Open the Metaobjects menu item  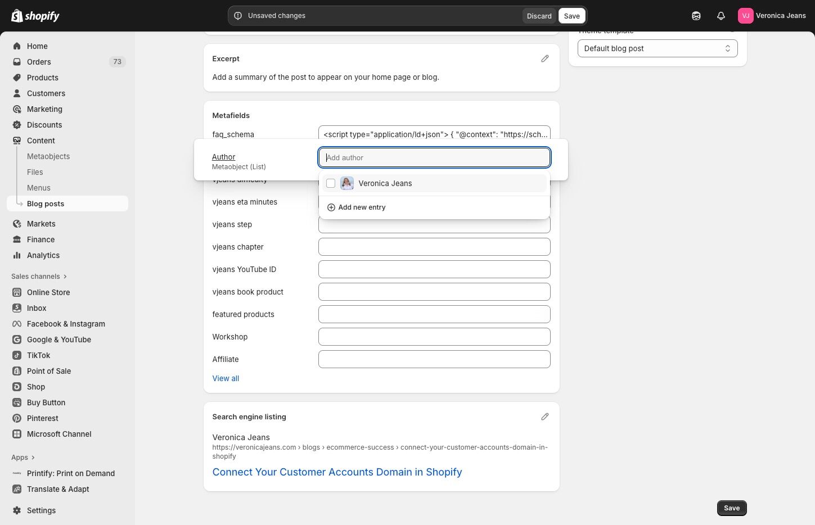(x=48, y=156)
